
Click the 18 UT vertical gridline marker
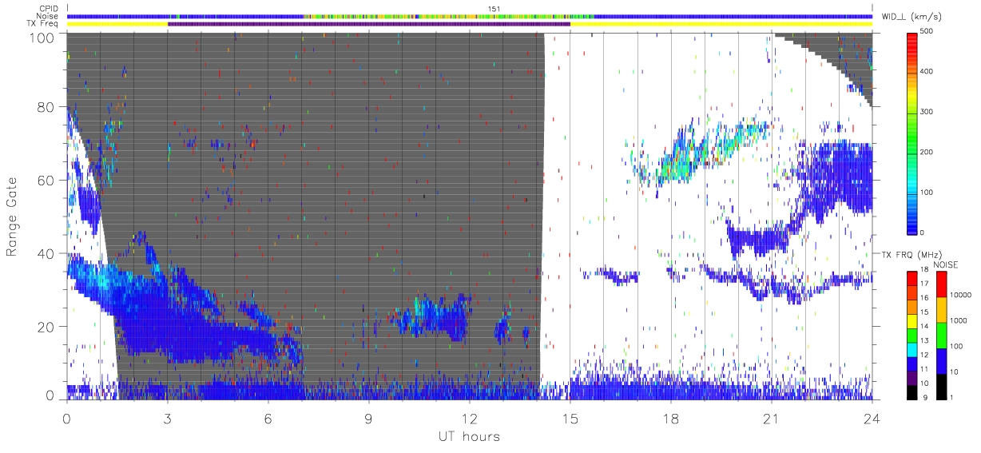coord(671,216)
